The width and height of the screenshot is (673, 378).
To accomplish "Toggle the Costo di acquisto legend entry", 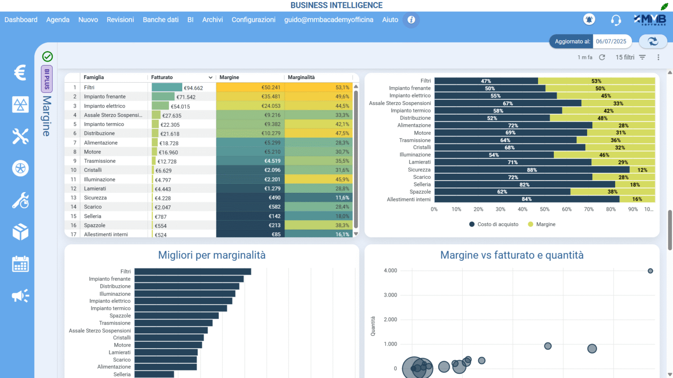I will click(493, 224).
